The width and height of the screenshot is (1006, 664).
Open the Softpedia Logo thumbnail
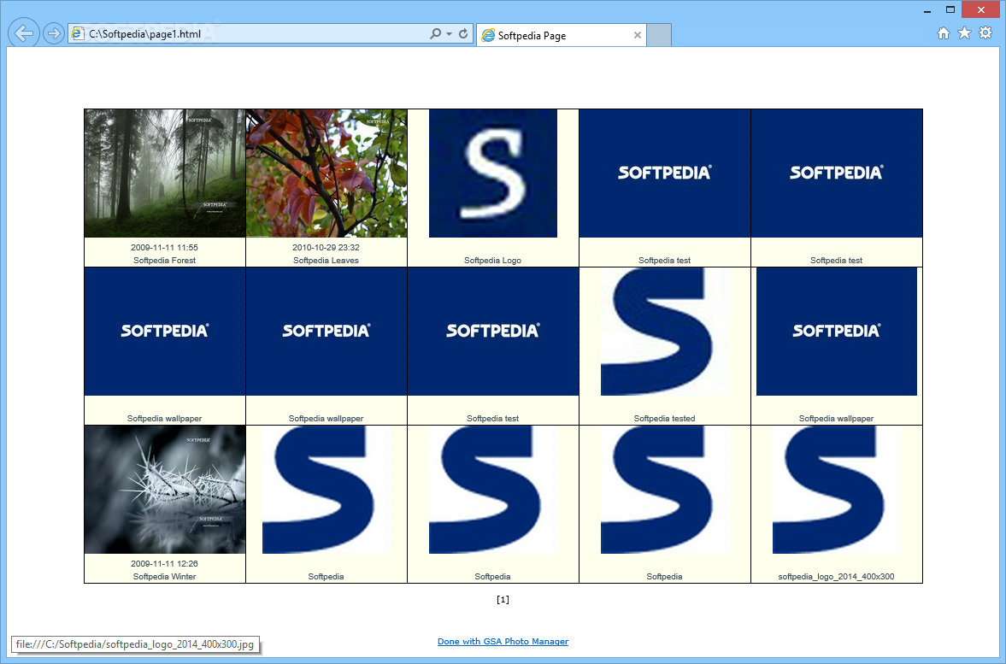(492, 173)
